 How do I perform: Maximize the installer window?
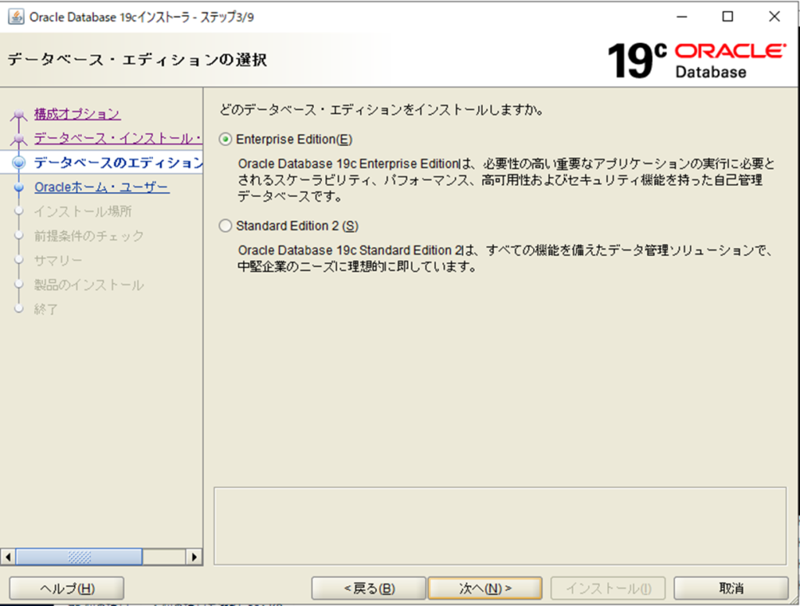tap(727, 16)
